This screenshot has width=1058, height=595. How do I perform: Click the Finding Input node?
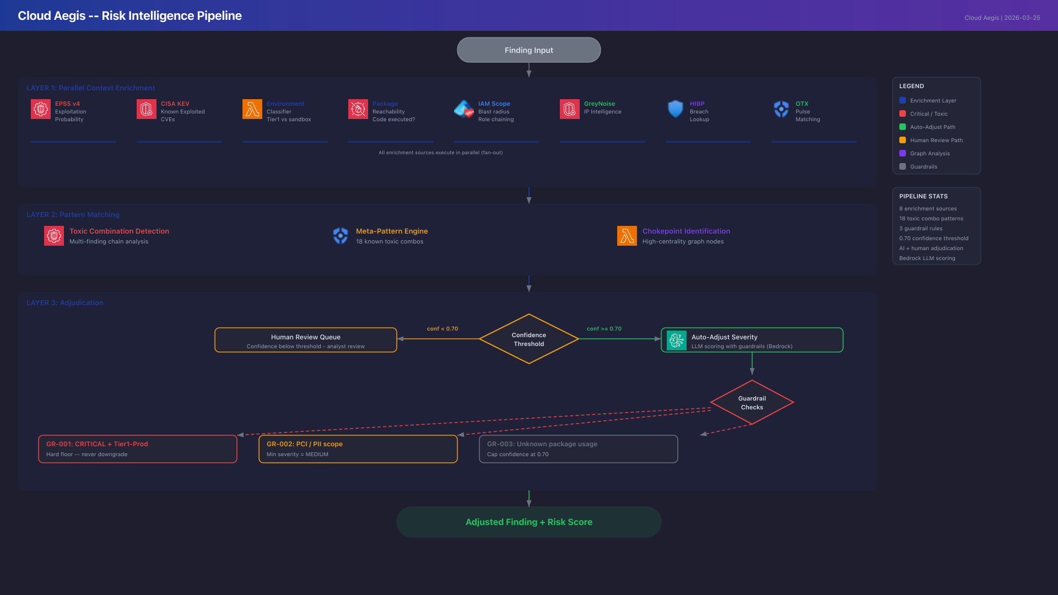pyautogui.click(x=528, y=50)
